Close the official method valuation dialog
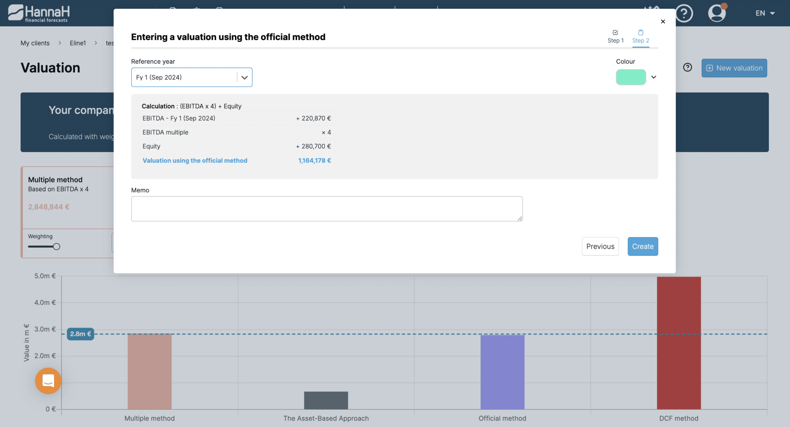 663,22
